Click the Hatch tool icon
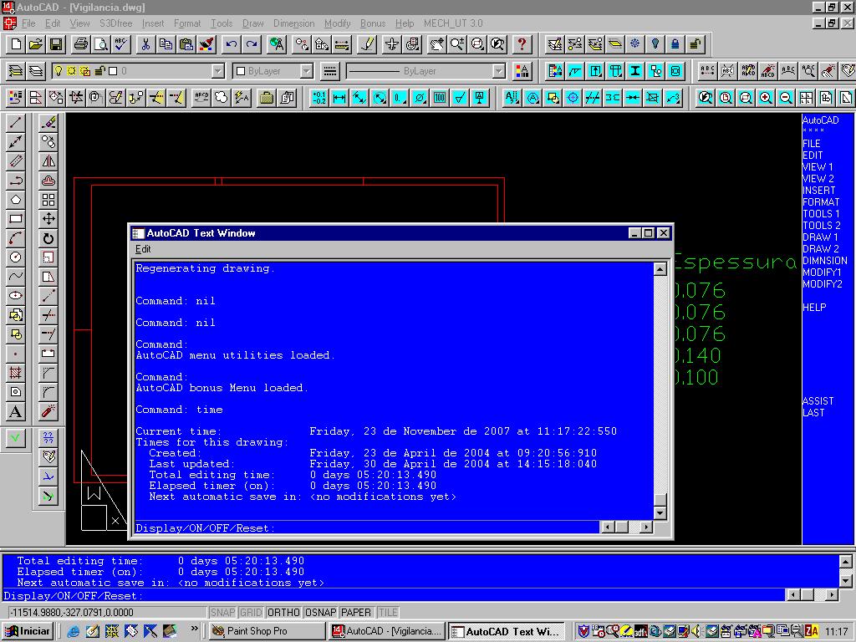Viewport: 856px width, 642px height. (x=16, y=373)
